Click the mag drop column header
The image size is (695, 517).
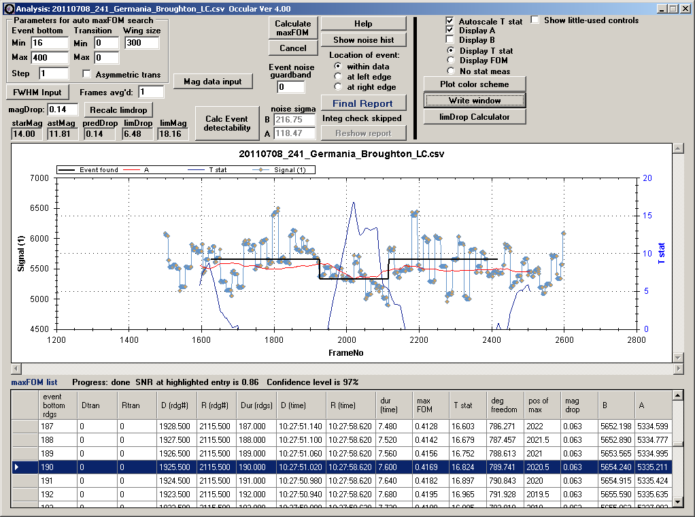[x=579, y=405]
